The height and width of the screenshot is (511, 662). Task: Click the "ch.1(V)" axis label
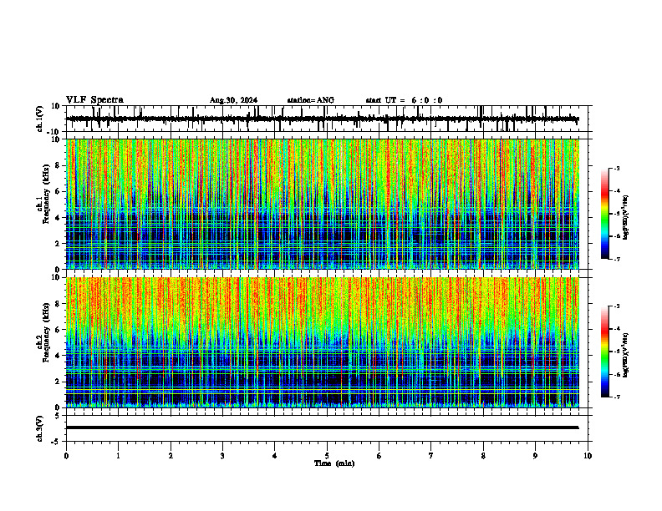40,119
